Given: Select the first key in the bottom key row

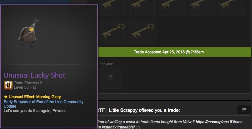Looking at the screenshot, I should point(113,31).
